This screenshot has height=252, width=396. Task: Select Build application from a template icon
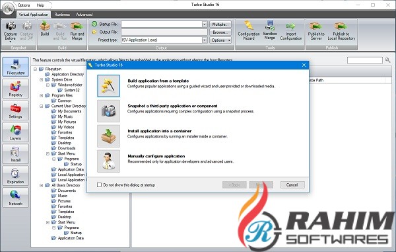pos(109,86)
